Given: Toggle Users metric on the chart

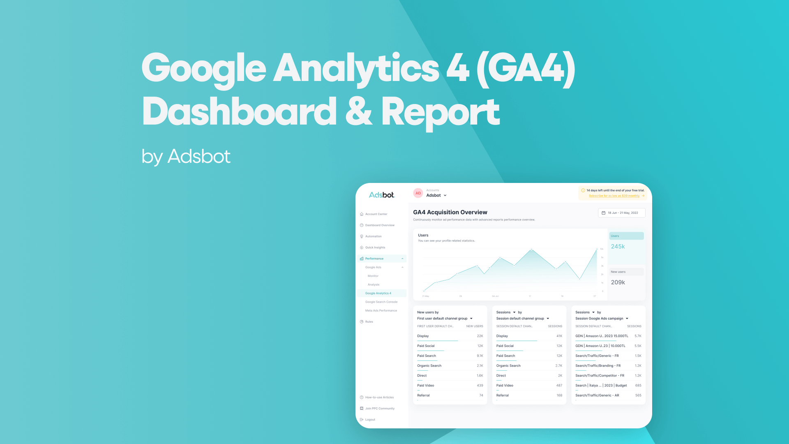Looking at the screenshot, I should point(625,236).
